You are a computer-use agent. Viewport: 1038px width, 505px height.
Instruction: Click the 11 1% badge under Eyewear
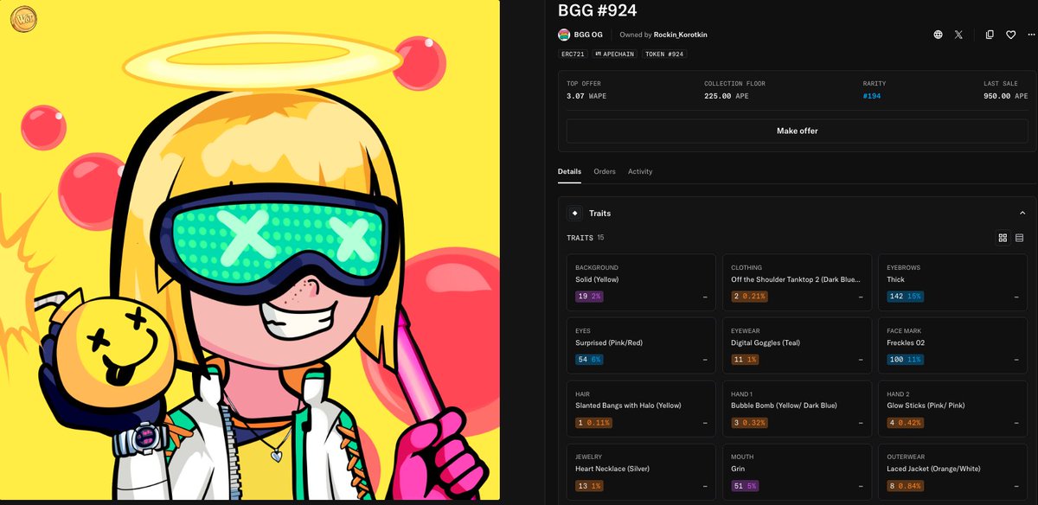pyautogui.click(x=745, y=359)
